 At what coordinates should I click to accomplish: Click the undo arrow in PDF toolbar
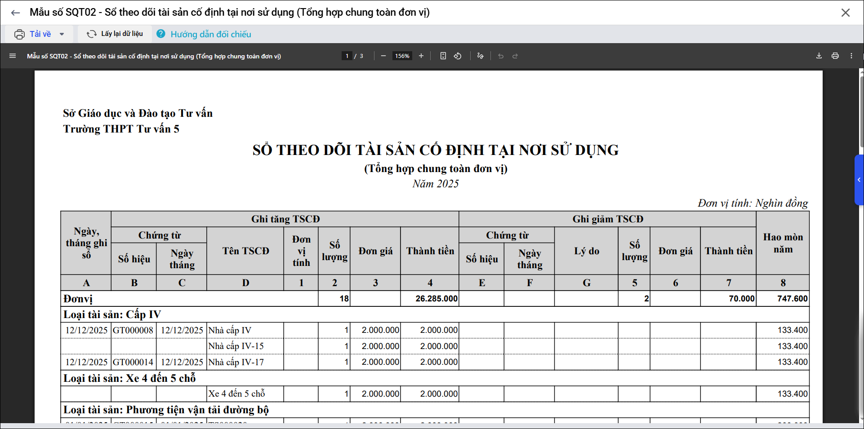click(x=501, y=56)
